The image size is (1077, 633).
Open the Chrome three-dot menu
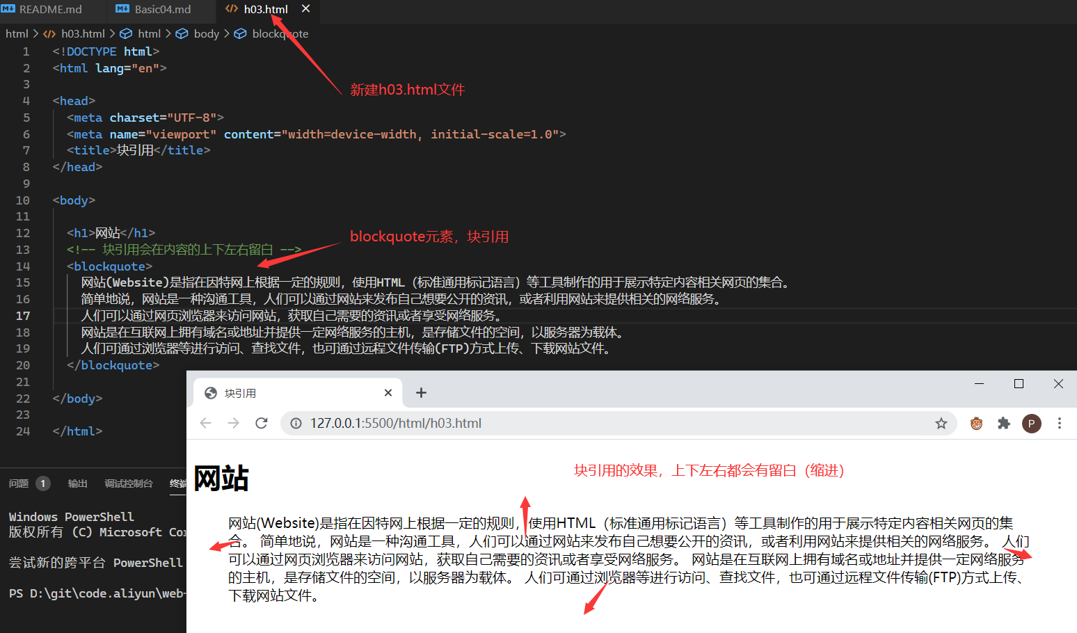pyautogui.click(x=1059, y=423)
